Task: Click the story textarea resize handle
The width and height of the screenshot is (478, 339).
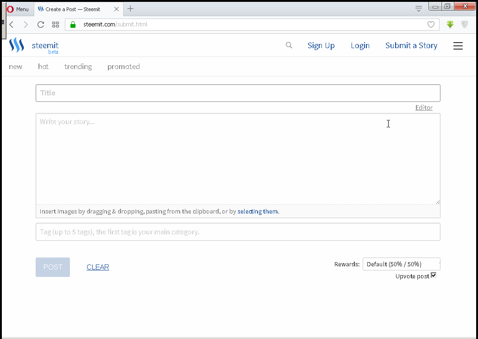Action: (x=438, y=202)
